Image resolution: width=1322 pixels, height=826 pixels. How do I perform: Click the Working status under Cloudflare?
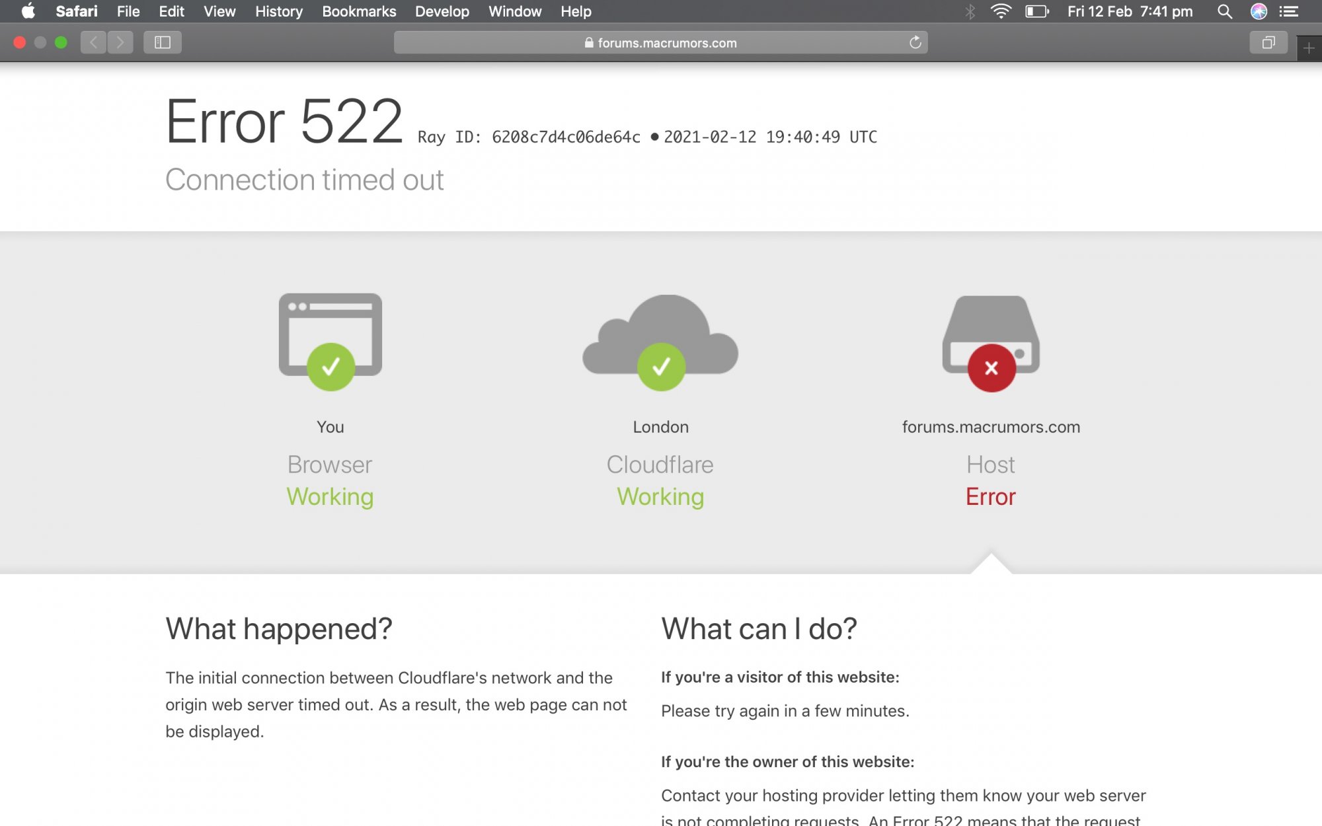click(660, 497)
